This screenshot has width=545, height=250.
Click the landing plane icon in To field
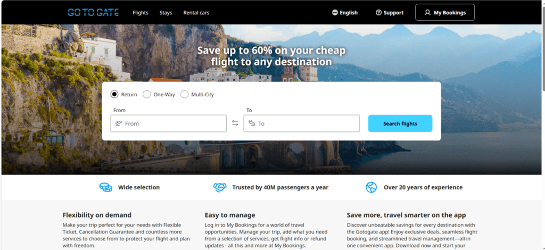252,123
